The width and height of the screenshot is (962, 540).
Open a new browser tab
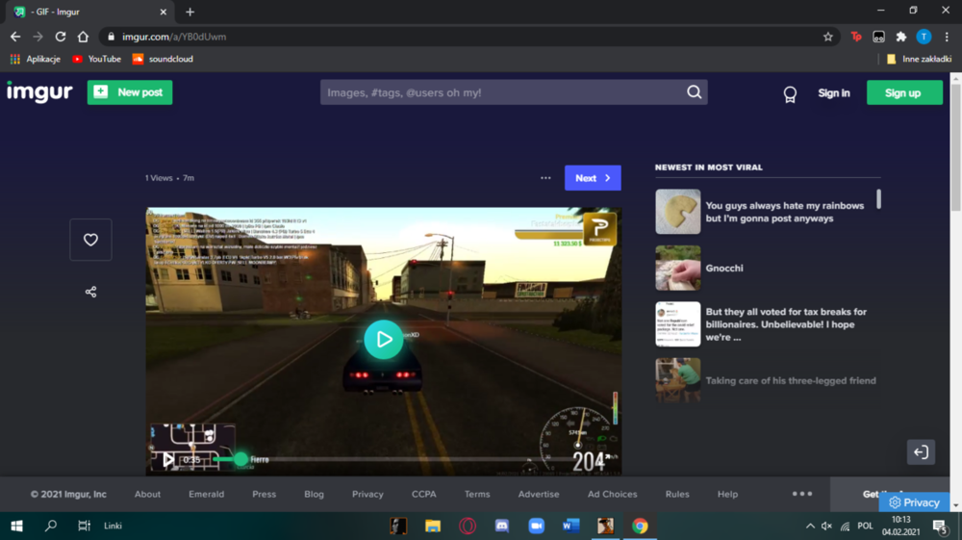190,12
